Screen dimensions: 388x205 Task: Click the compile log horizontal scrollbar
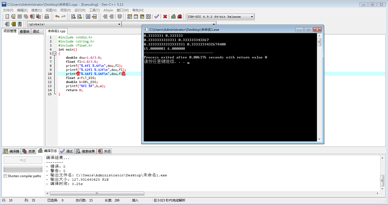97,194
